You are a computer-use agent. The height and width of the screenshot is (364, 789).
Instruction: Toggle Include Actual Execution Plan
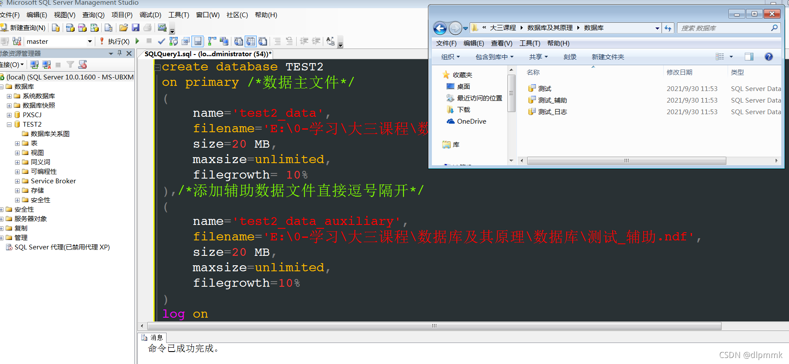click(212, 41)
